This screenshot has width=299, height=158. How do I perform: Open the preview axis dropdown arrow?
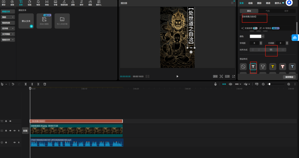(249, 84)
